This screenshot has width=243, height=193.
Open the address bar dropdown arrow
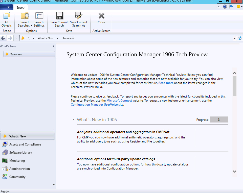[235, 38]
